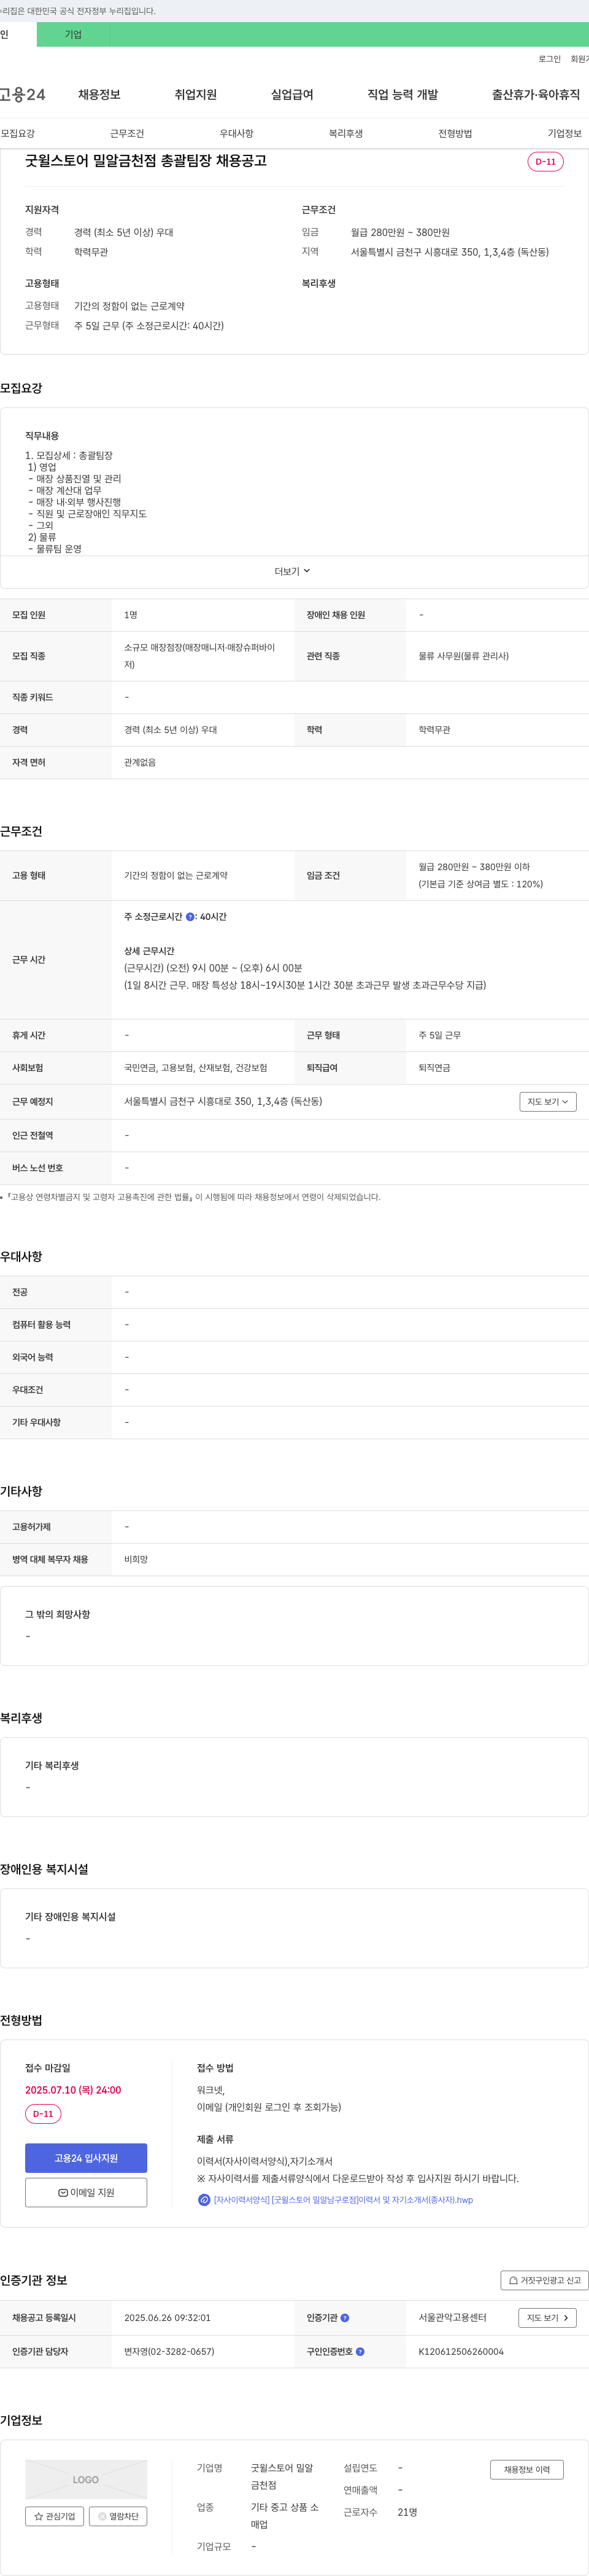
Task: Click the 고용24 logo in the header
Action: (x=23, y=95)
